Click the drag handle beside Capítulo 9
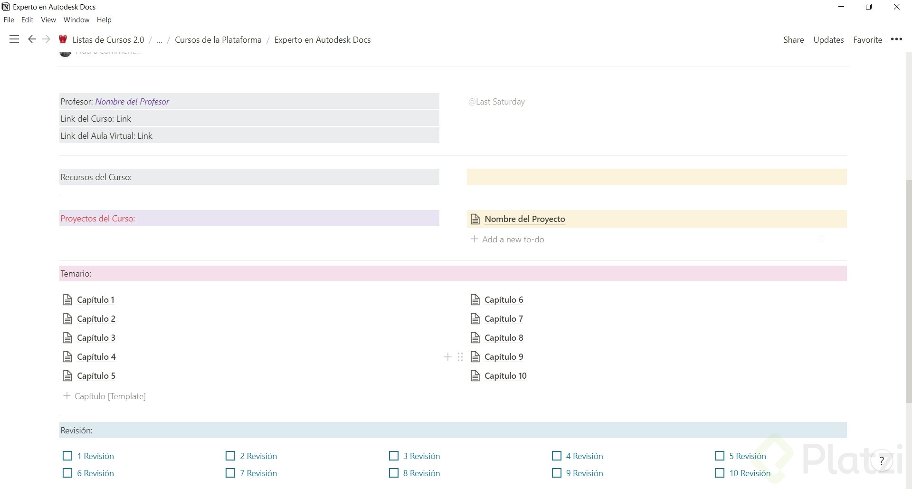Screen dimensions: 912x489 tap(460, 357)
